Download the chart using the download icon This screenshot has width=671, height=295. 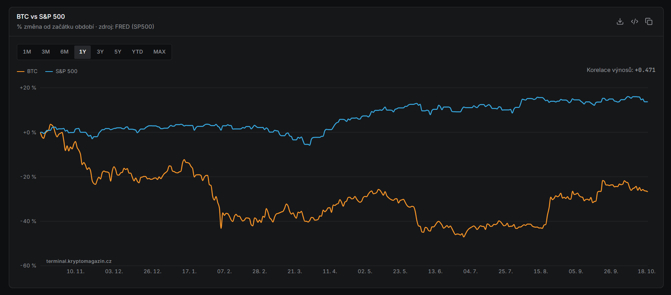pyautogui.click(x=620, y=21)
